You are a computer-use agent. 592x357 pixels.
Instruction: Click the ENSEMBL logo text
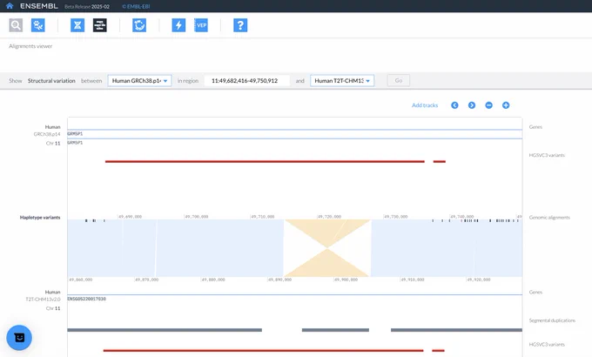(39, 6)
